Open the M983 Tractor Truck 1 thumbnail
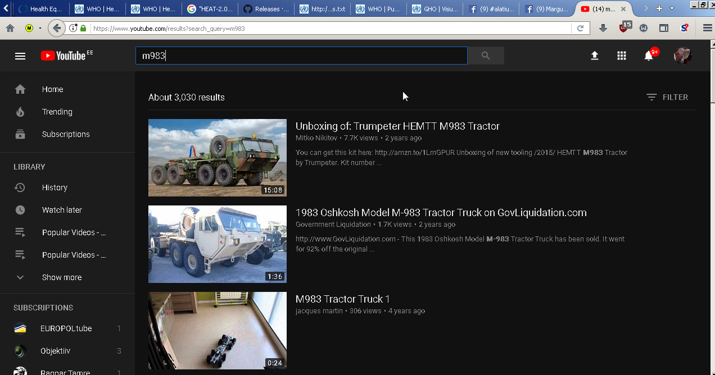 point(217,330)
